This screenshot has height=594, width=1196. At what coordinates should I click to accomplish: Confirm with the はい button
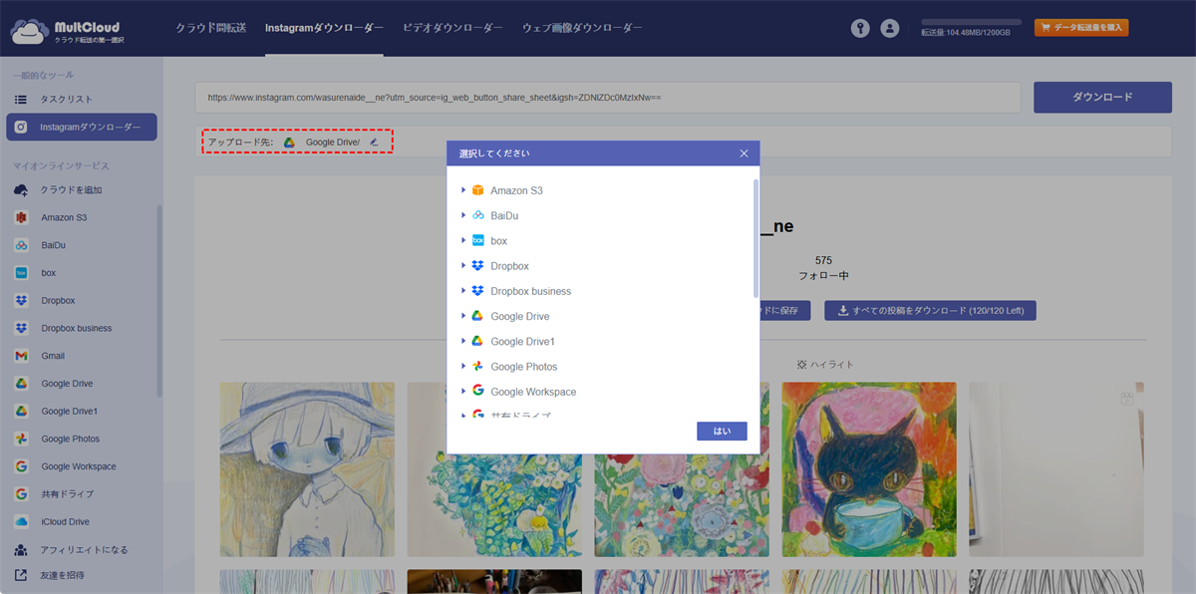click(x=722, y=432)
